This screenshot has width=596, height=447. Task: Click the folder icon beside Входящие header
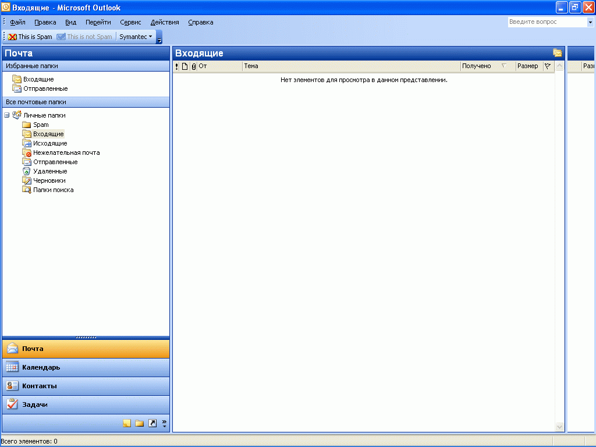[558, 52]
